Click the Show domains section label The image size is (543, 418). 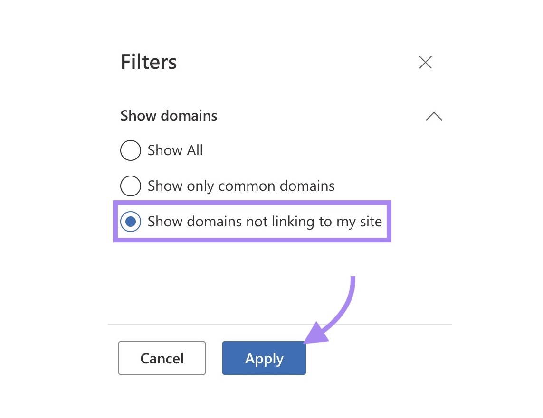click(169, 115)
